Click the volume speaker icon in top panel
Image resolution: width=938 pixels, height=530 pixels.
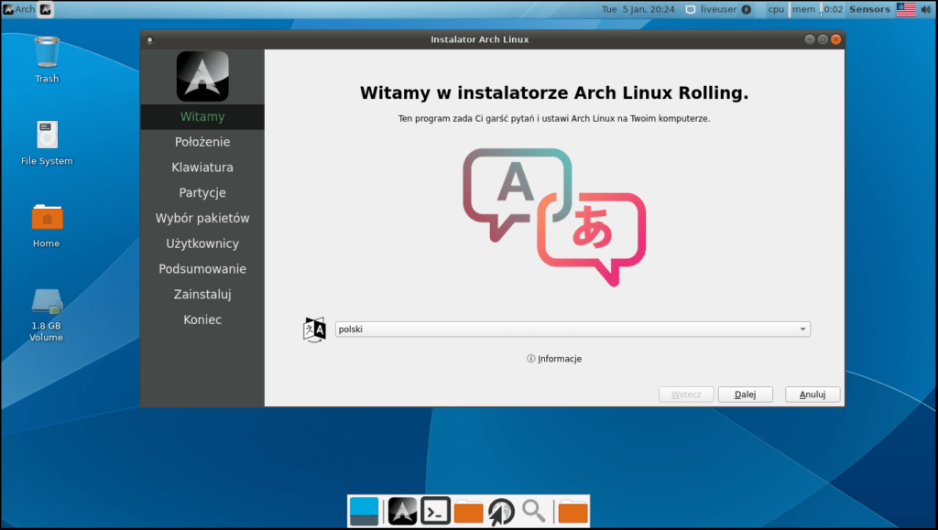click(927, 9)
